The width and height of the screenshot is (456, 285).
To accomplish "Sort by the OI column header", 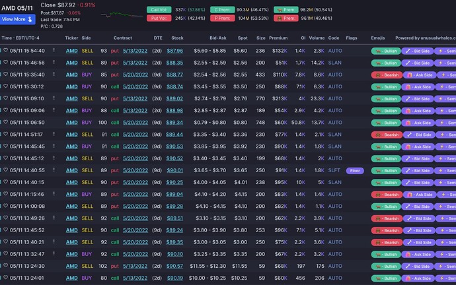I will click(x=303, y=38).
